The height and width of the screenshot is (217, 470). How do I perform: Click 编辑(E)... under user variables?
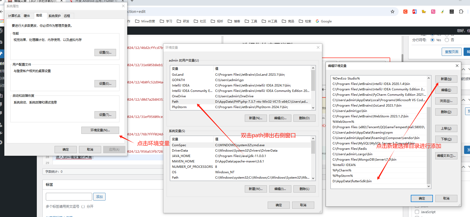pyautogui.click(x=280, y=118)
